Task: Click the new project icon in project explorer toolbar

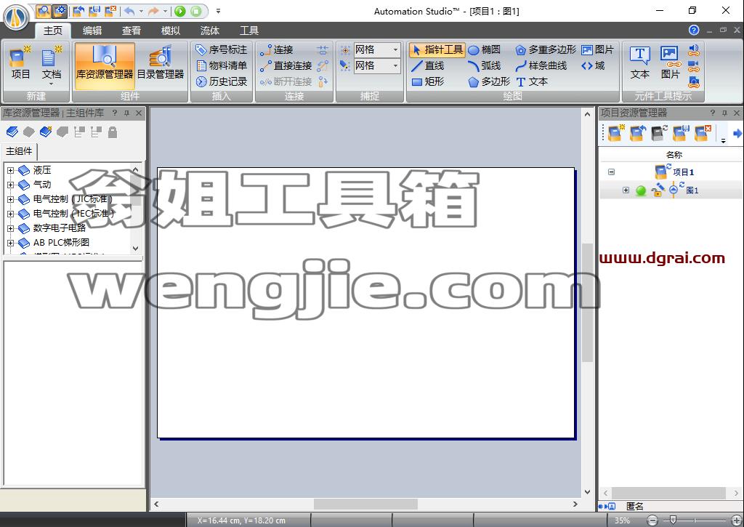Action: (x=615, y=133)
